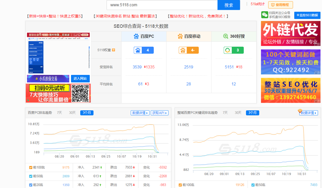
Task: Select 30天 tab in 百度PC排名趋势 chart
Action: click(x=72, y=113)
